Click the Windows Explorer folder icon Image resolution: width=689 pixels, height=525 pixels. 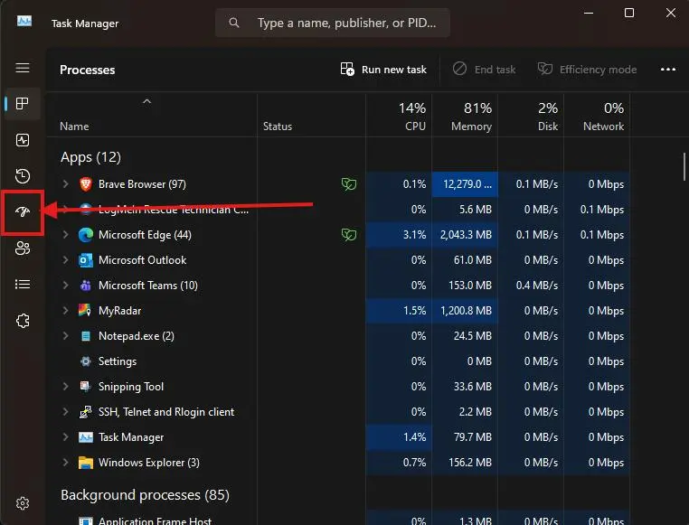(86, 463)
